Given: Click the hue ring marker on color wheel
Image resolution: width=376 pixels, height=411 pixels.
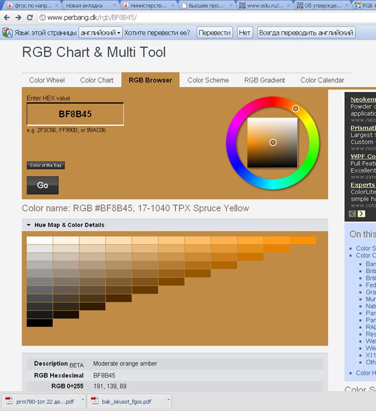Looking at the screenshot, I should [295, 109].
